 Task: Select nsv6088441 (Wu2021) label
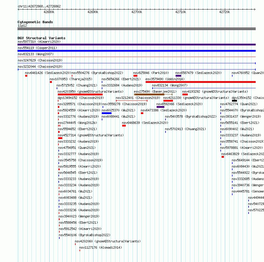[x=118, y=116]
